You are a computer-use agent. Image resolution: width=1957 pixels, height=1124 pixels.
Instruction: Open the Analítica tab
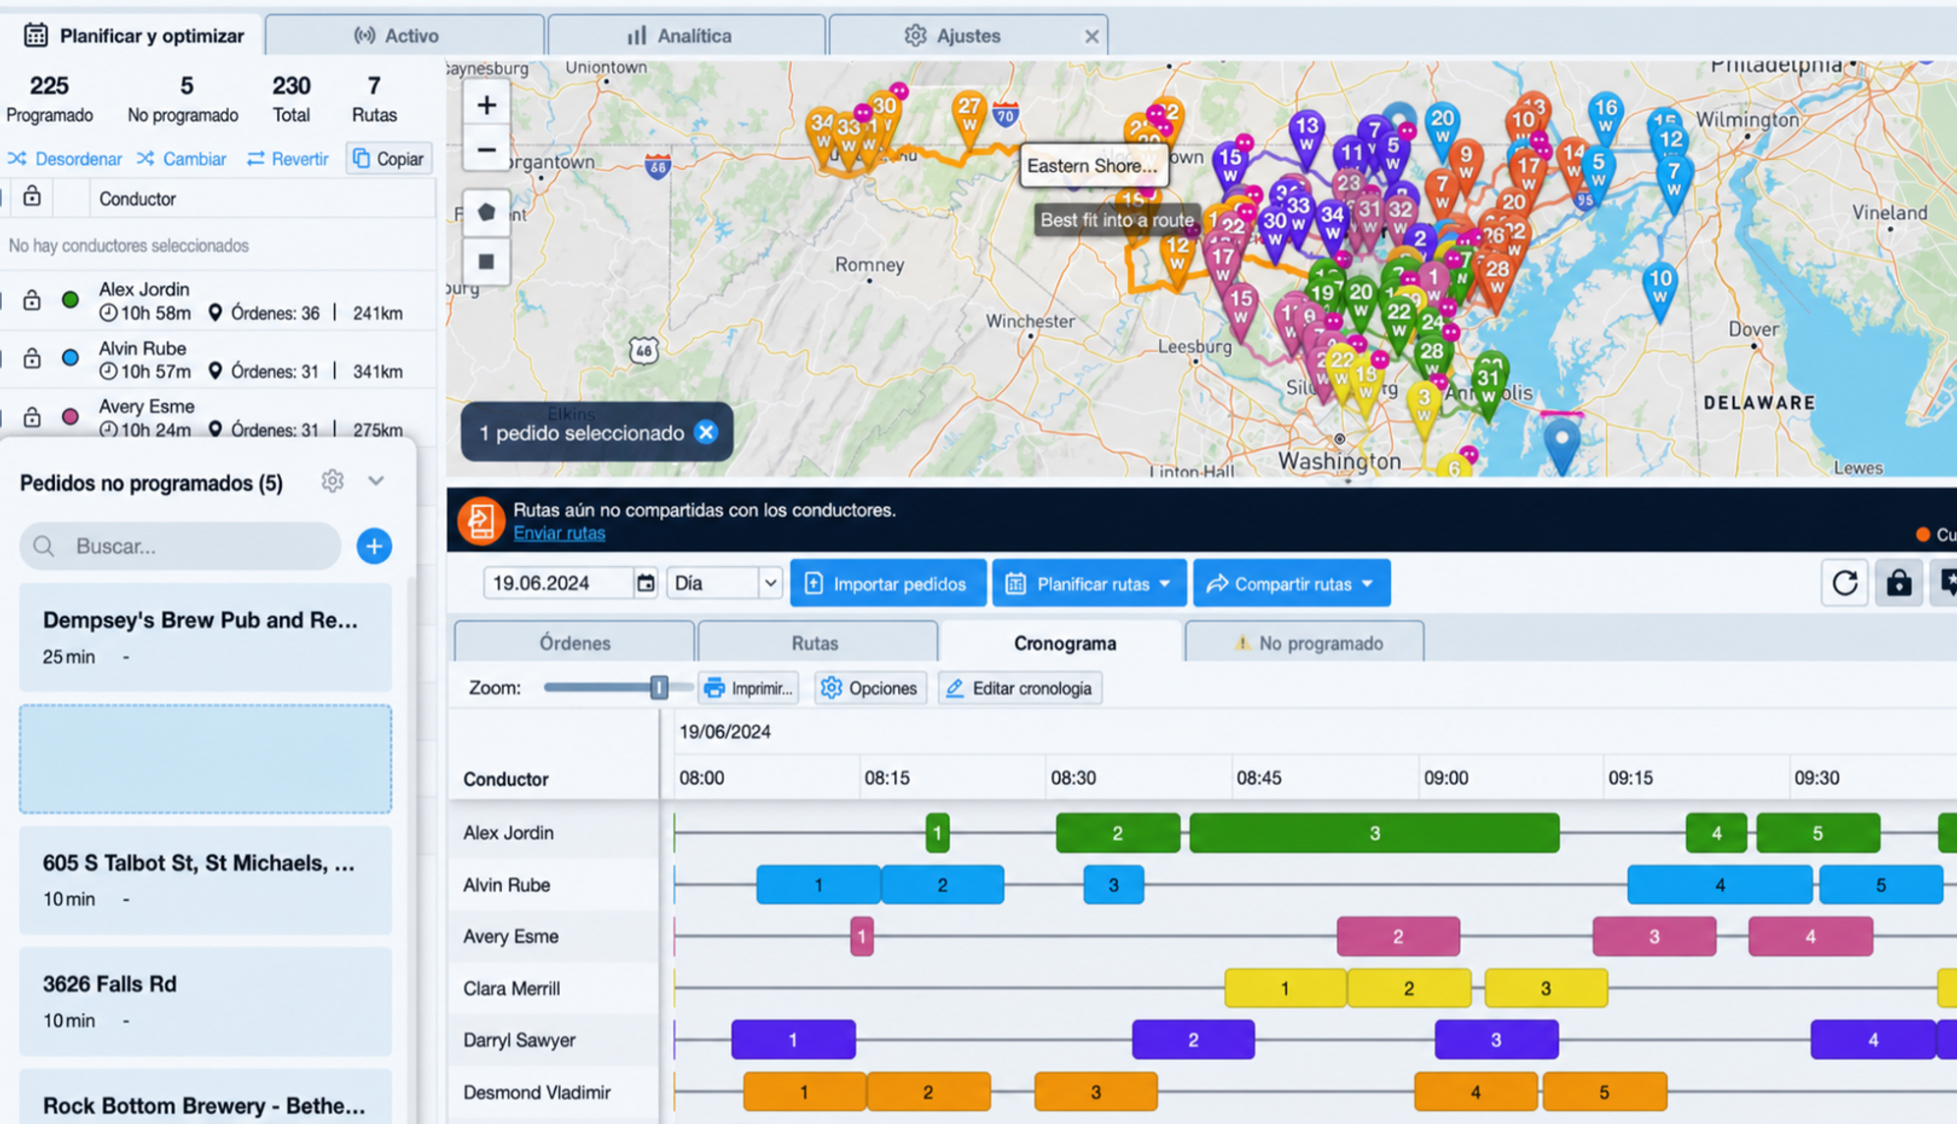(x=686, y=35)
